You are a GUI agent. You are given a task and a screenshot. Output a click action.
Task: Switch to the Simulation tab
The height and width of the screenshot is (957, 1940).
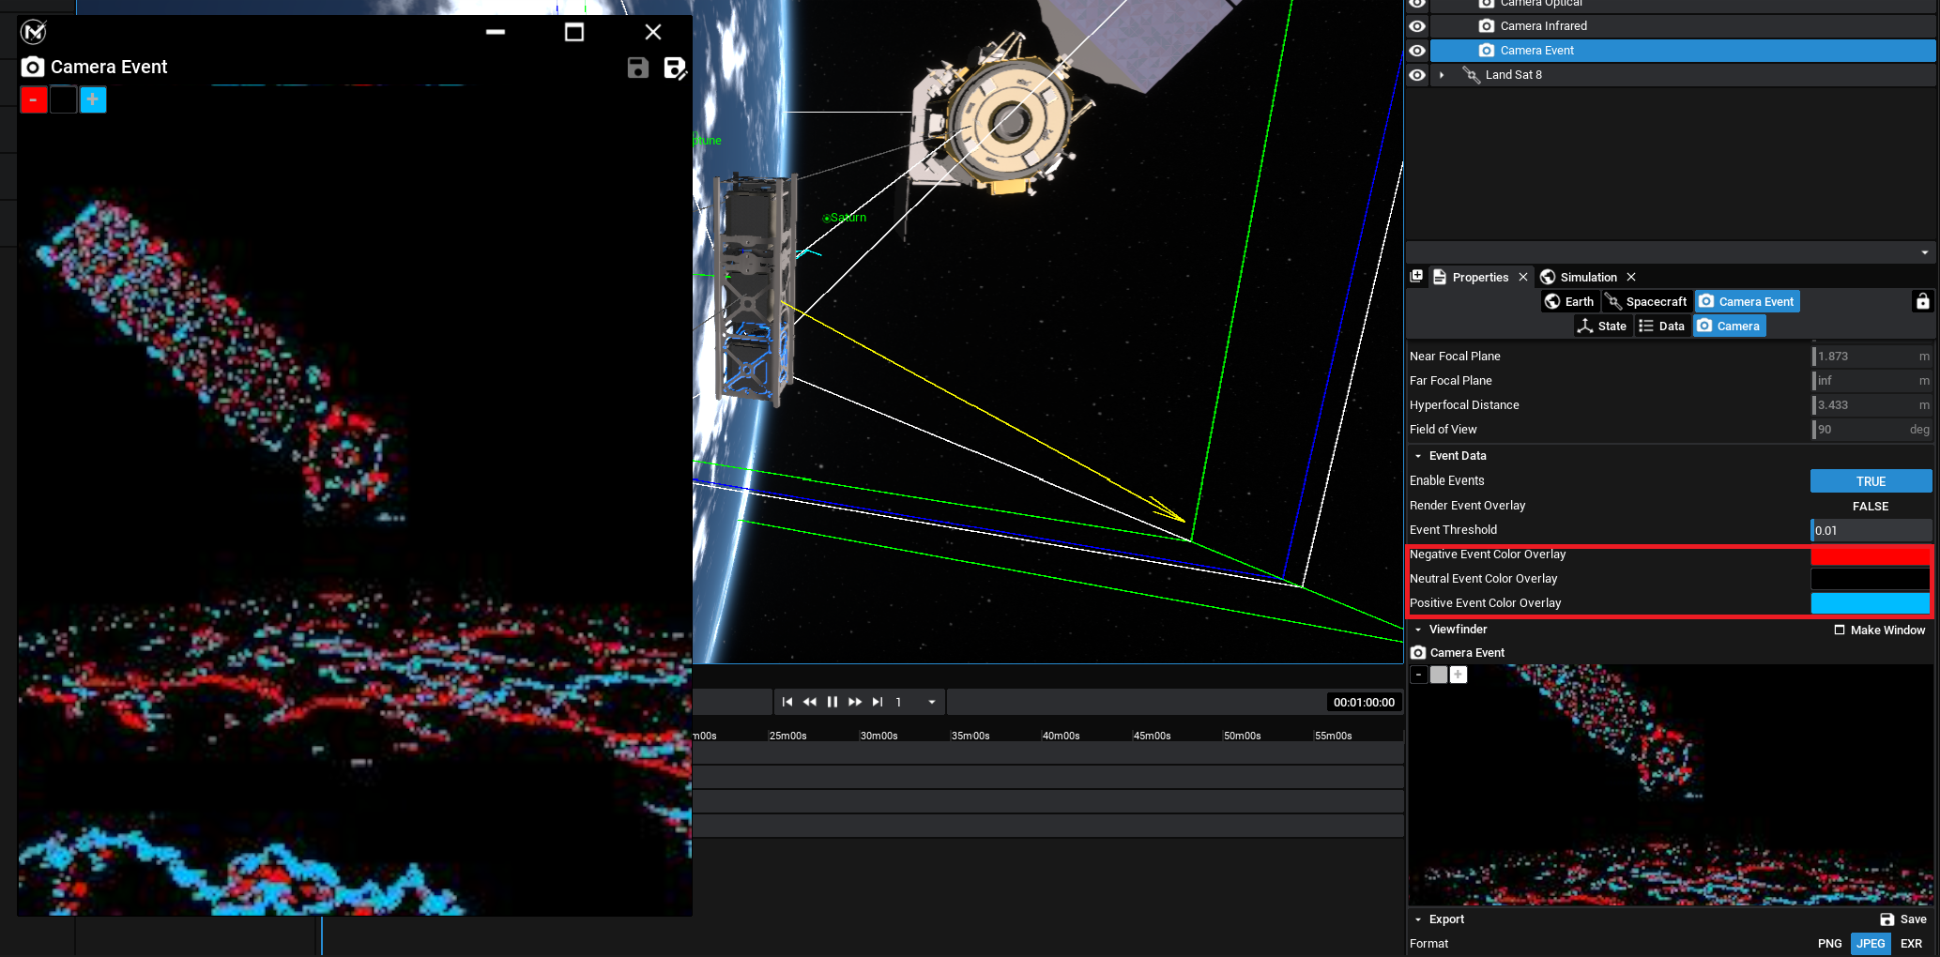coord(1588,277)
